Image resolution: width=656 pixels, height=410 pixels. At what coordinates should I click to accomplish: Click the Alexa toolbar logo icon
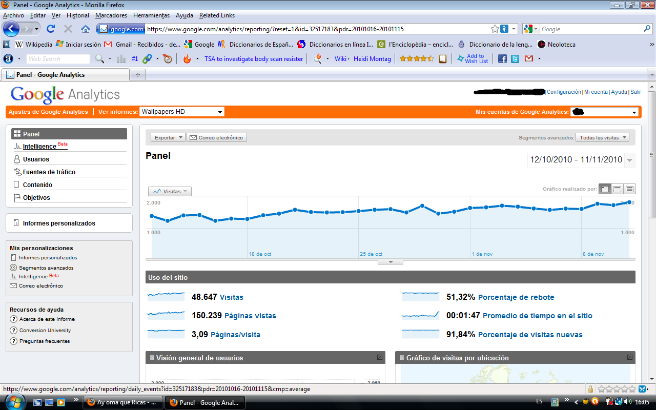pyautogui.click(x=8, y=59)
